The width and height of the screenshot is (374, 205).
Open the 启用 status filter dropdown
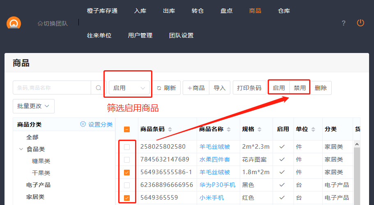[129, 88]
